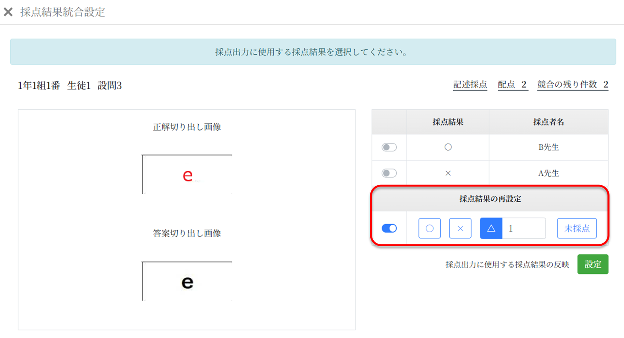Select the ○ circle grading button
The width and height of the screenshot is (624, 338).
(430, 228)
